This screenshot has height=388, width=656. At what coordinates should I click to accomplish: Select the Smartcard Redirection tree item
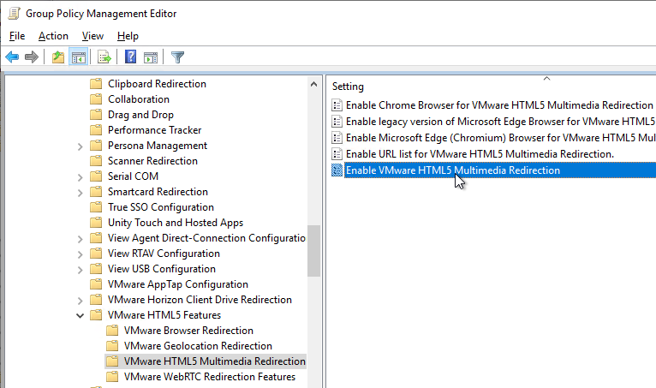pyautogui.click(x=158, y=192)
